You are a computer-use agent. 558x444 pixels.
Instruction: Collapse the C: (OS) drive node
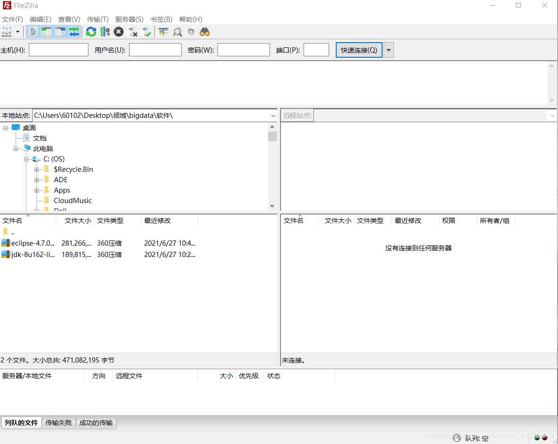[26, 160]
